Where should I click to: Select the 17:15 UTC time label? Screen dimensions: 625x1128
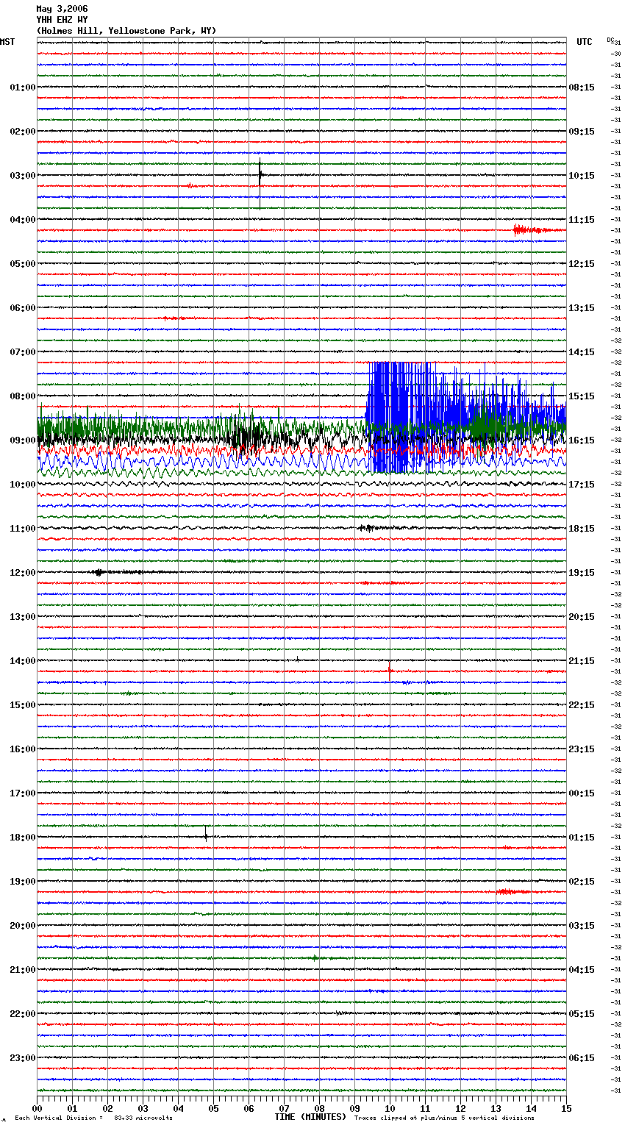tap(582, 485)
